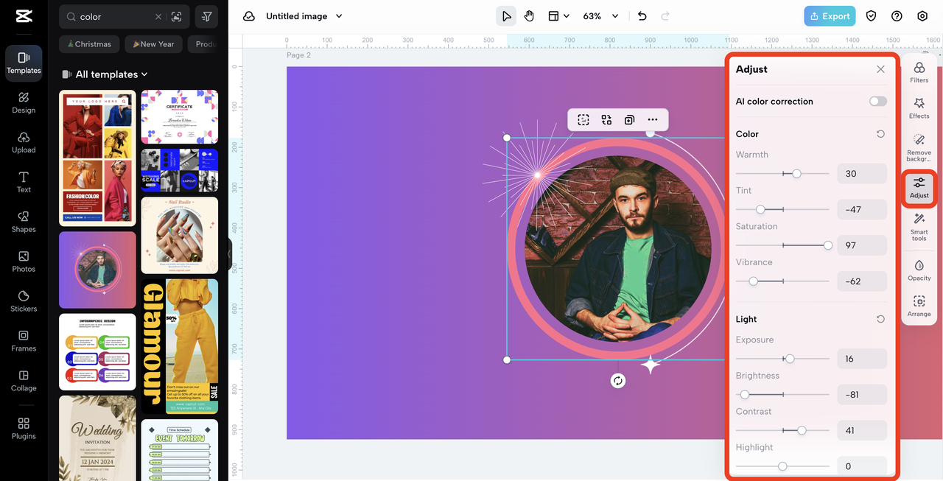Open the Adjust tool
The image size is (943, 481).
tap(919, 187)
